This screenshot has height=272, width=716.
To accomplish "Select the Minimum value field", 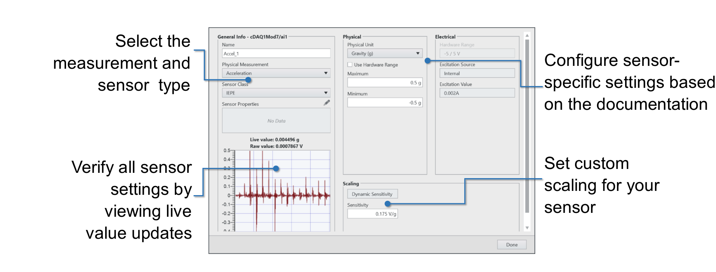I will [385, 103].
